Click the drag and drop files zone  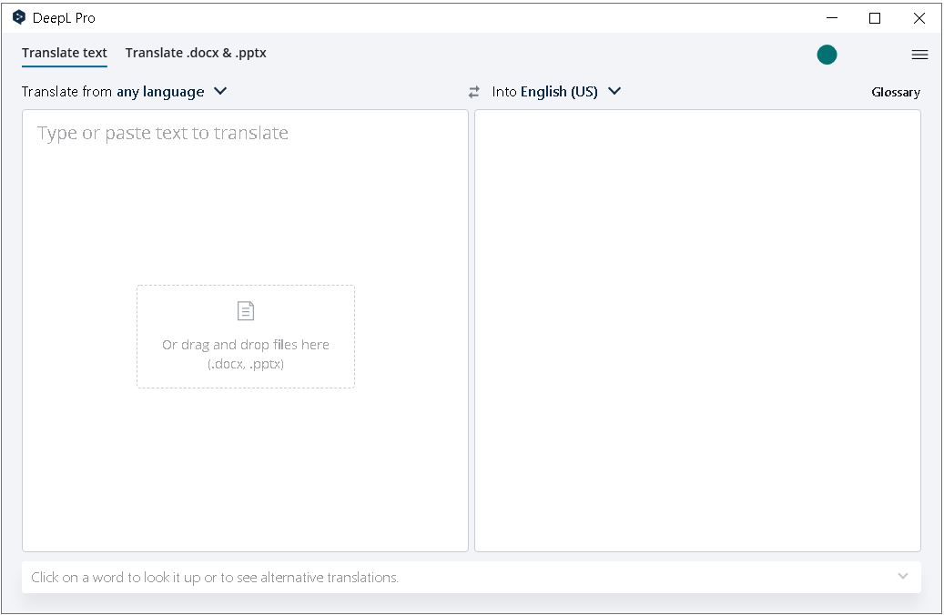point(246,337)
